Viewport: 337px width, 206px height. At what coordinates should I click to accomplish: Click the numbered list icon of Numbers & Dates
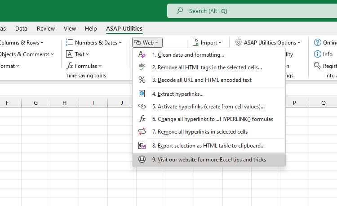69,42
